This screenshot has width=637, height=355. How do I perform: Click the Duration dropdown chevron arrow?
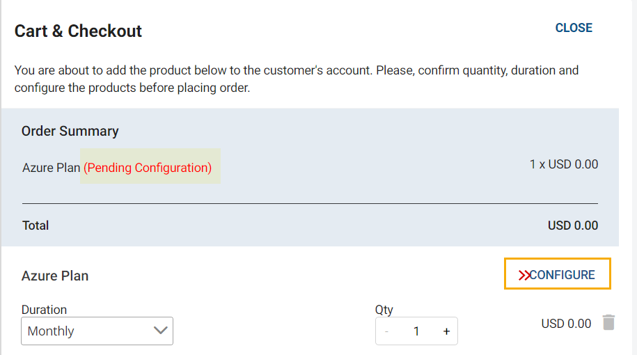160,331
